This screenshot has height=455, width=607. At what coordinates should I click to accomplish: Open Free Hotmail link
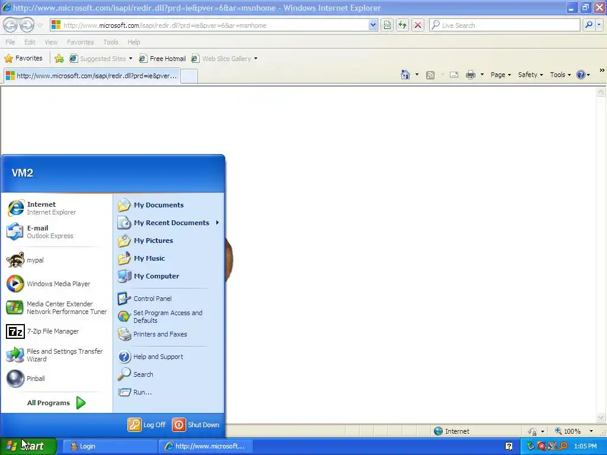(162, 59)
